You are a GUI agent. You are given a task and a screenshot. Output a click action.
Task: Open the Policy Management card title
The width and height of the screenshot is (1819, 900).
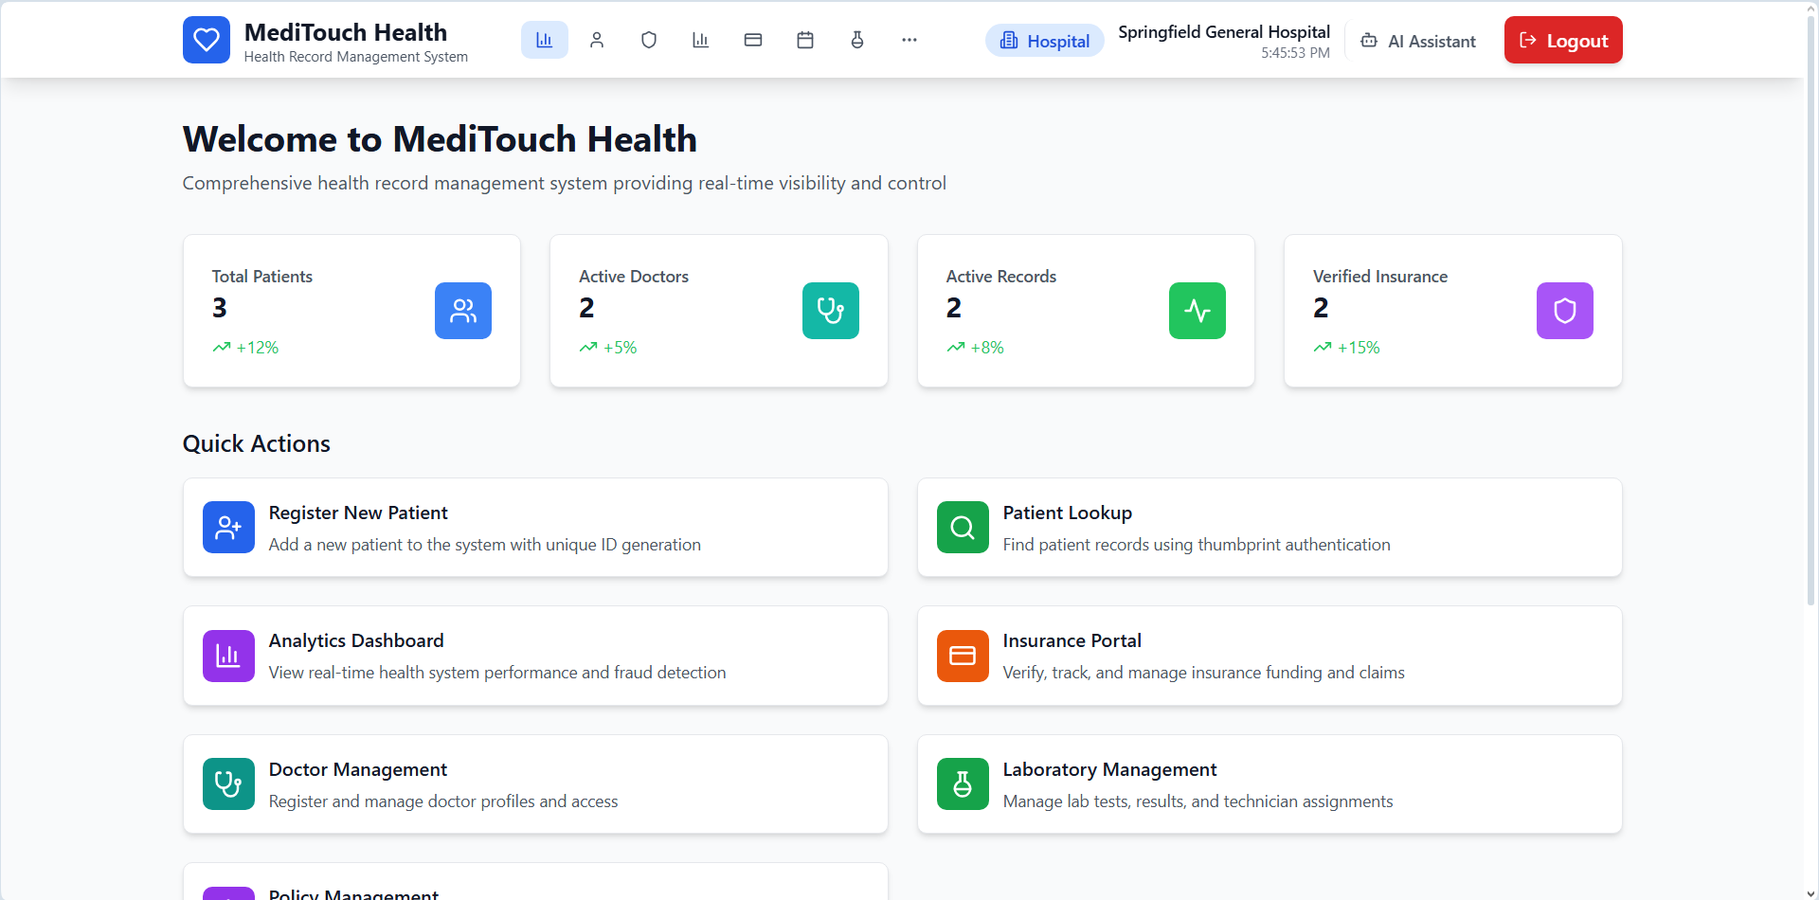click(x=353, y=893)
